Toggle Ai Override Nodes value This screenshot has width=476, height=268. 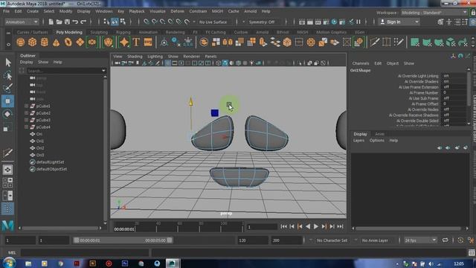tap(454, 109)
